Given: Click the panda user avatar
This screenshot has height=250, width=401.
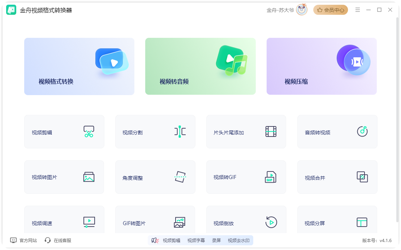Looking at the screenshot, I should pyautogui.click(x=302, y=10).
